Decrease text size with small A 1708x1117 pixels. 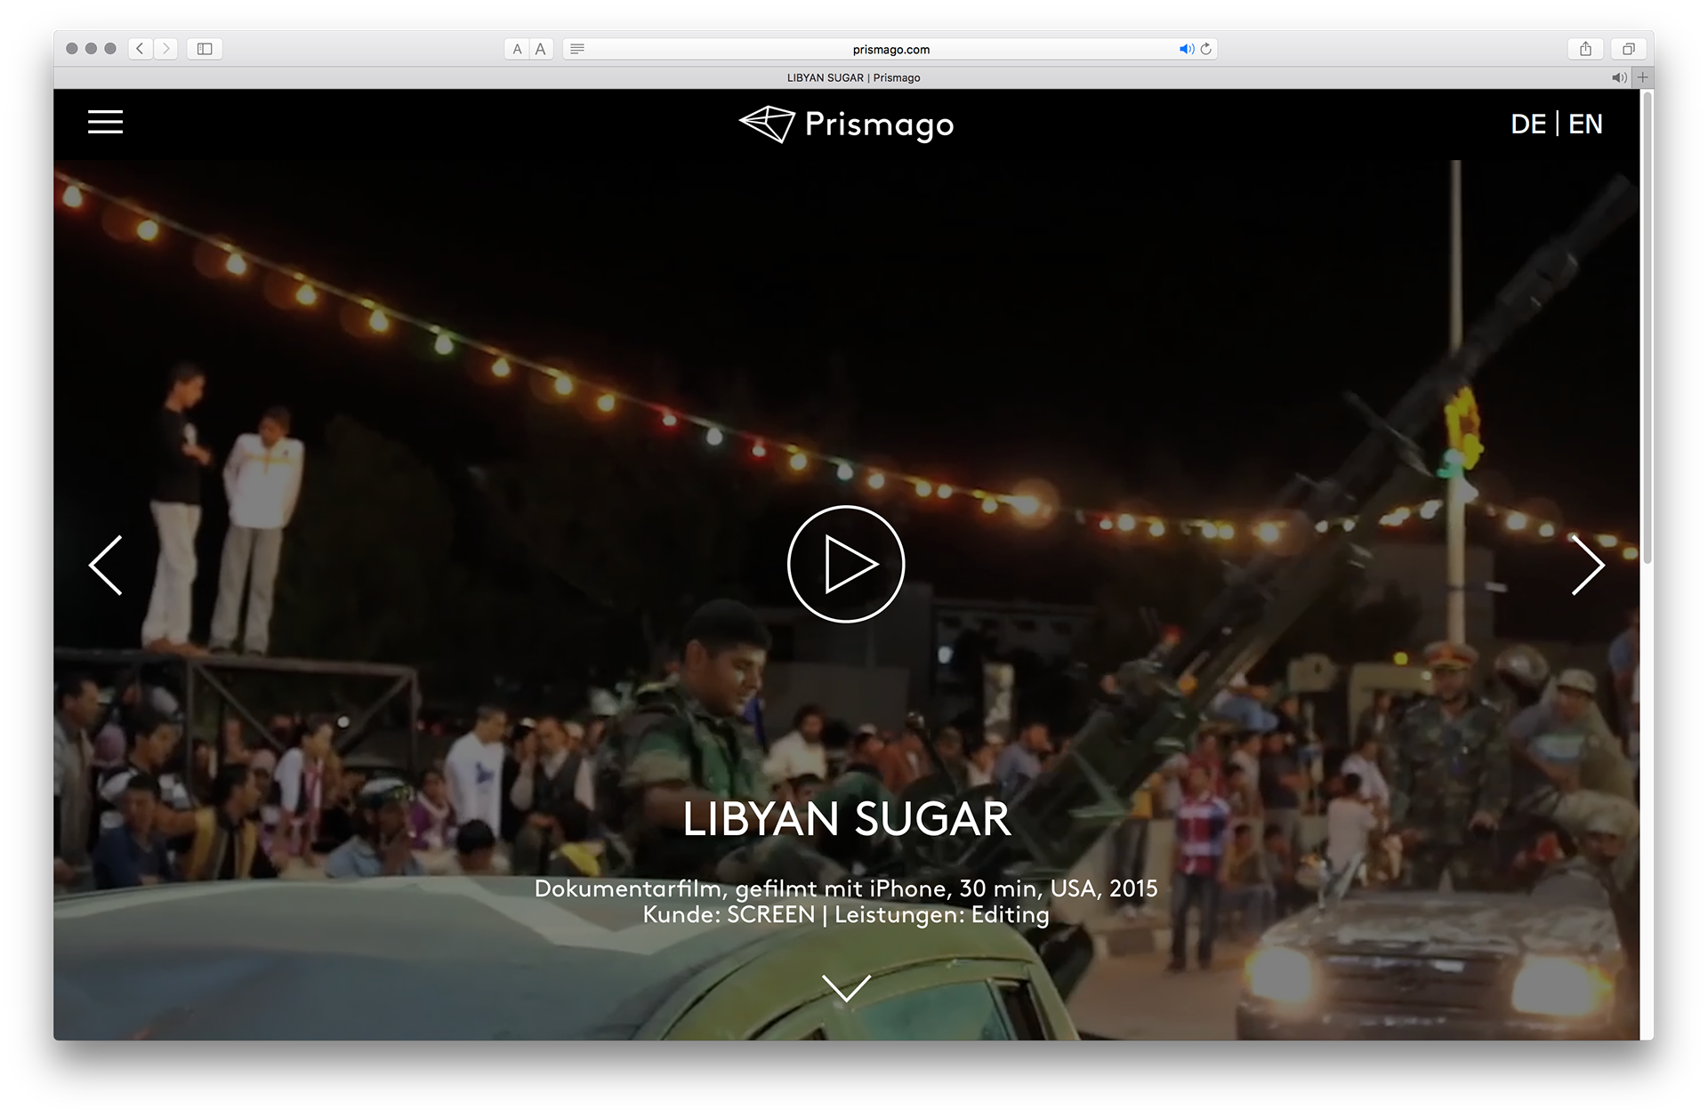[x=517, y=49]
